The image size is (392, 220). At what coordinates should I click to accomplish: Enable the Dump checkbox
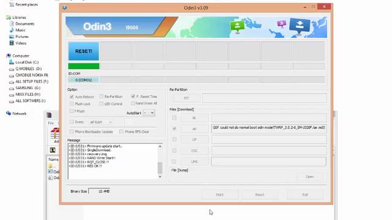[x=72, y=122]
